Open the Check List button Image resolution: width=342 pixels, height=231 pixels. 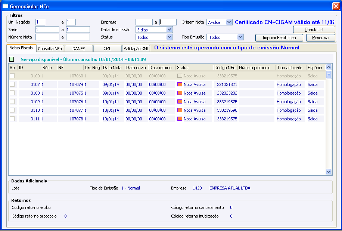click(314, 30)
